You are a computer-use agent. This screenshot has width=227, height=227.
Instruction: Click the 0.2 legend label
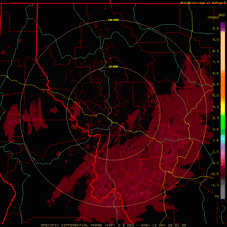point(216,163)
